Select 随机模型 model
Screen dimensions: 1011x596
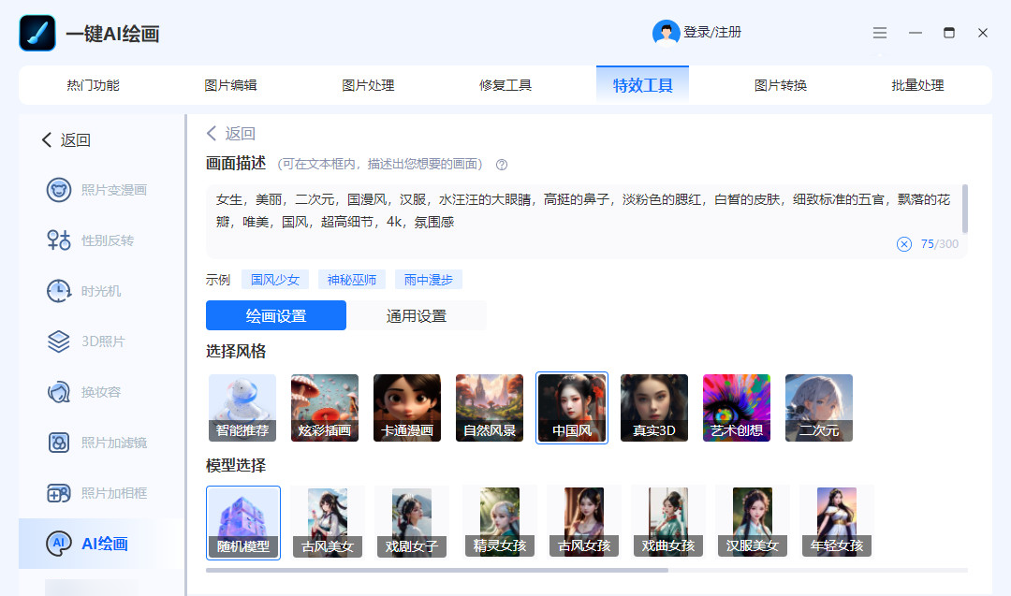(x=243, y=522)
